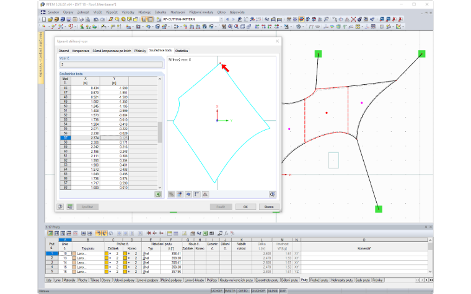Click the zoom magnifier icon below preview

pos(272,194)
